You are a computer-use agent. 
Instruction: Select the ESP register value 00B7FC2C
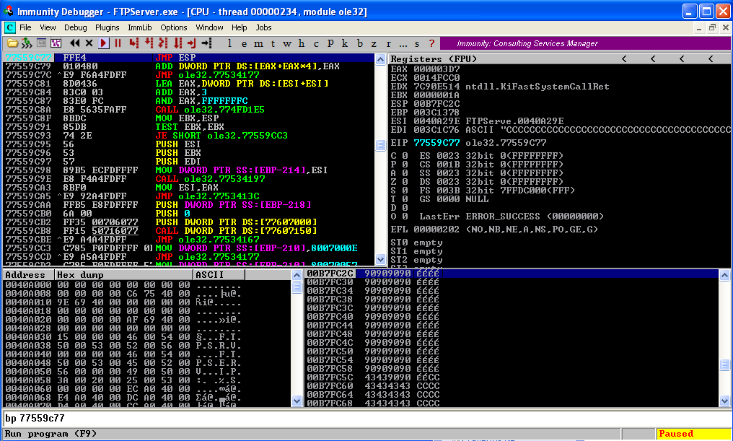(436, 103)
